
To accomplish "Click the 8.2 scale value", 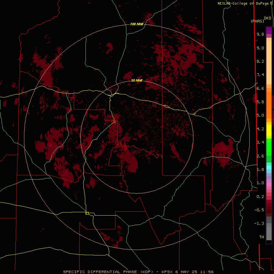I will [x=260, y=61].
